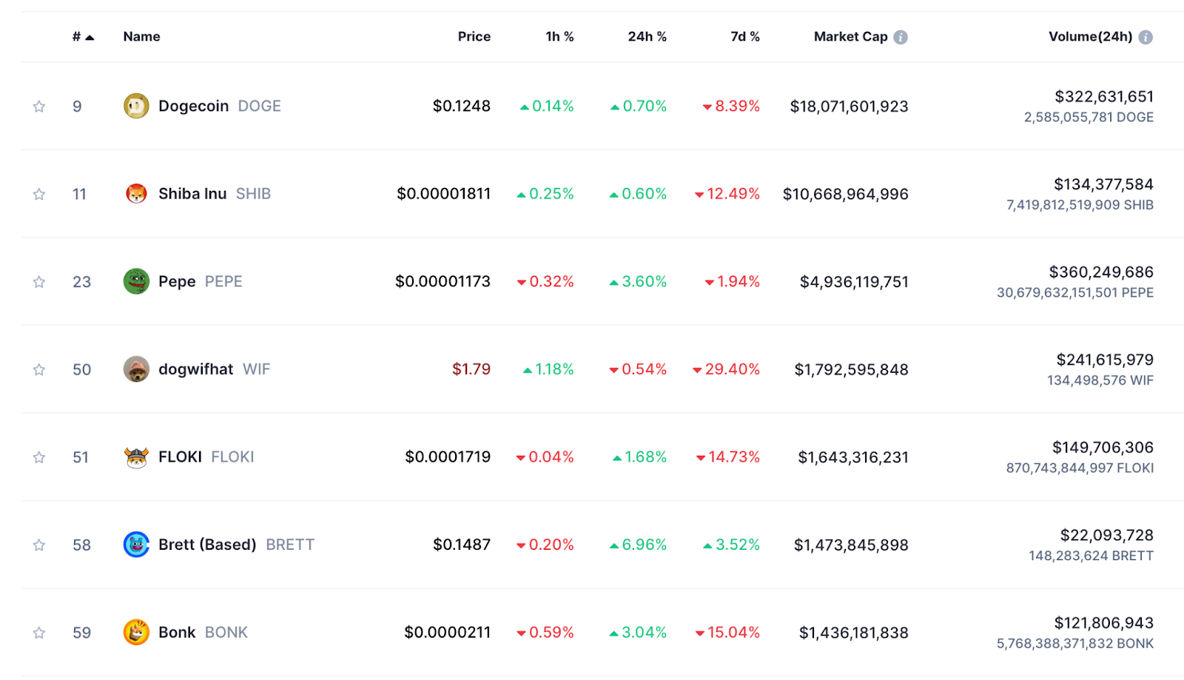Viewport: 1184px width, 680px height.
Task: Click Bonk market cap $1,436,181,838
Action: (x=853, y=633)
